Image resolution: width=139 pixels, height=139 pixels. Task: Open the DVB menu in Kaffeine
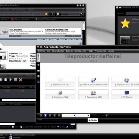pos(90,51)
